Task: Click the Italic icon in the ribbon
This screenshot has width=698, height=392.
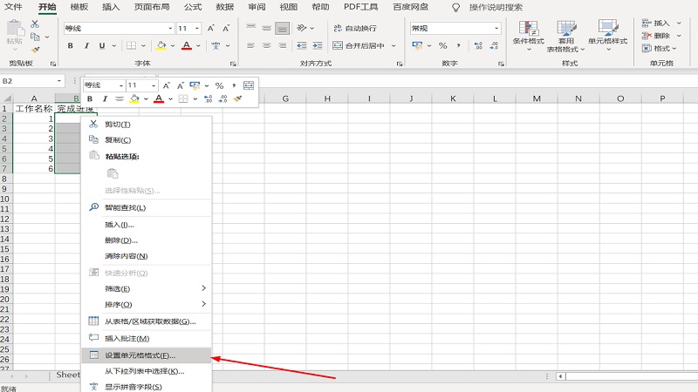Action: click(85, 45)
